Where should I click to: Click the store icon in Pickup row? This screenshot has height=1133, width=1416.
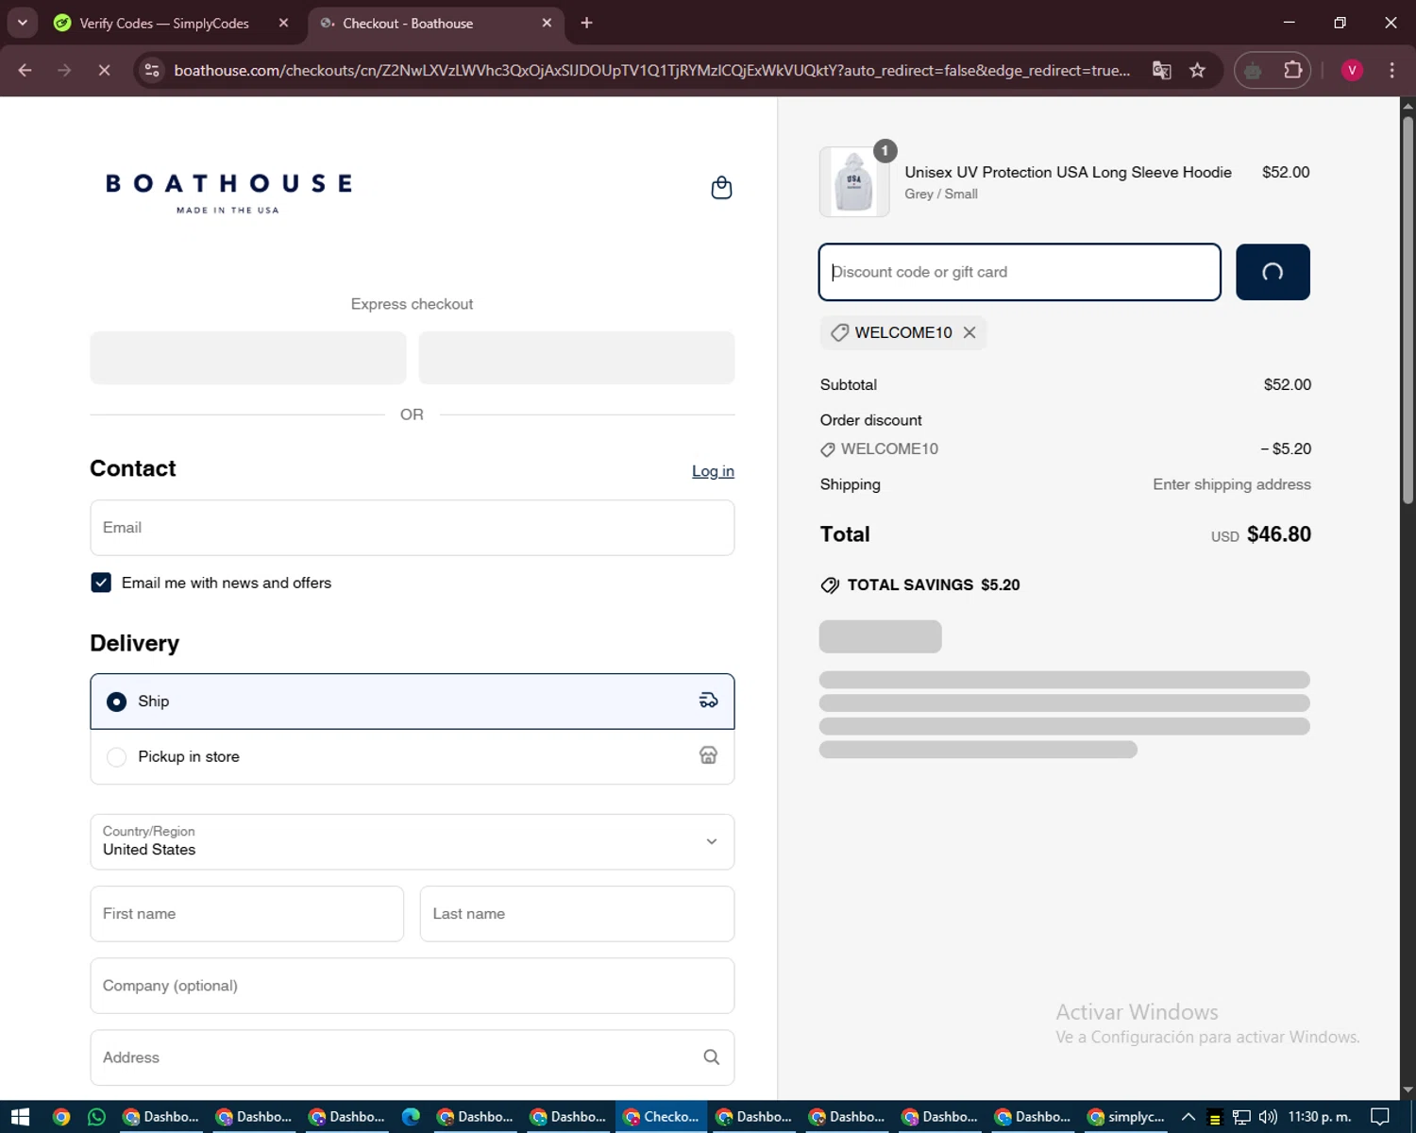[x=708, y=755]
